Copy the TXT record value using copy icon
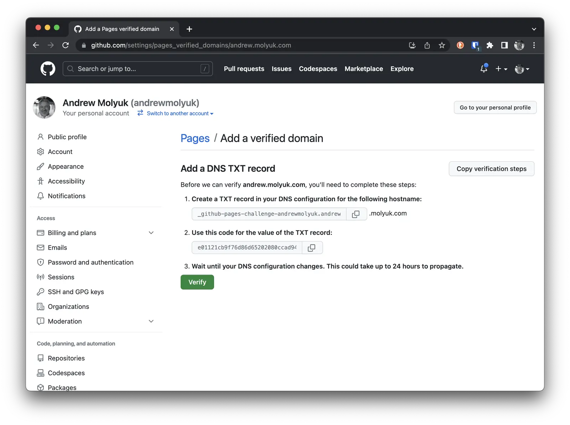Viewport: 570px width, 425px height. pyautogui.click(x=312, y=248)
